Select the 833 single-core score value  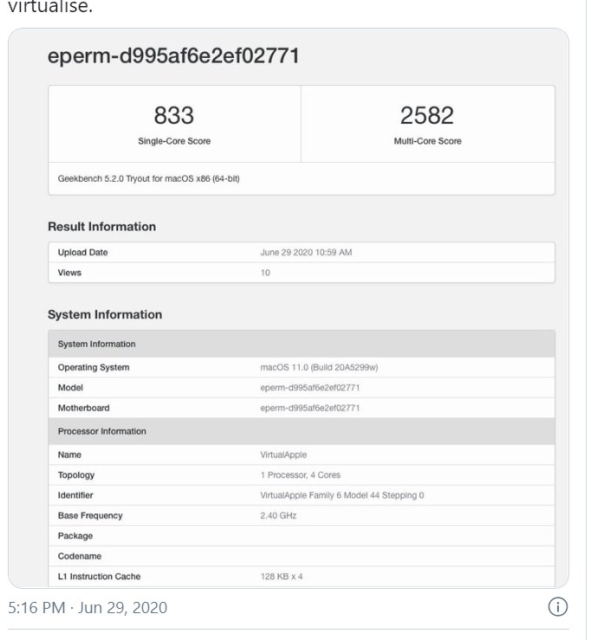coord(174,115)
